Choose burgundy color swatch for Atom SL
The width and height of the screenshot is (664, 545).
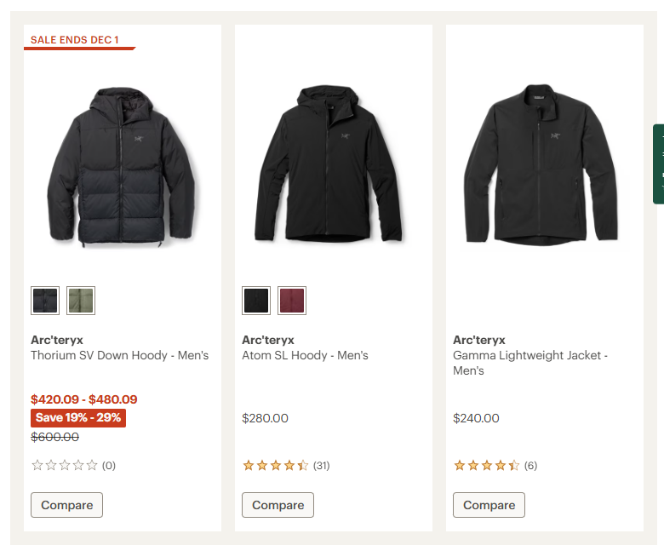point(292,300)
